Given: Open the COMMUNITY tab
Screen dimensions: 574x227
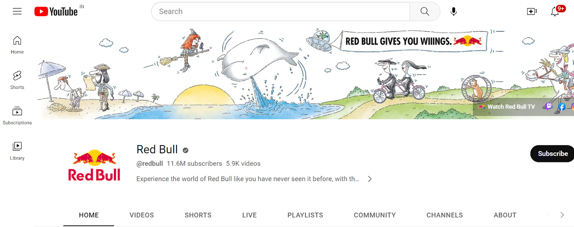Looking at the screenshot, I should click(375, 215).
